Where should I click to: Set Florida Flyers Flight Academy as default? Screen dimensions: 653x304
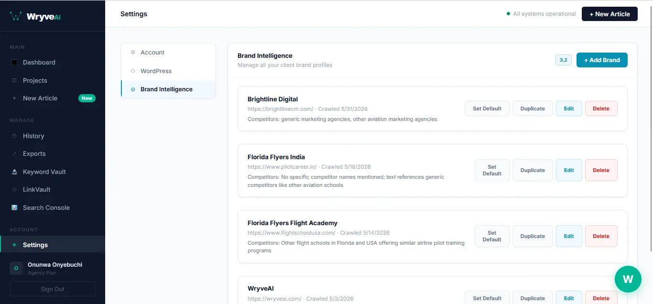point(492,236)
